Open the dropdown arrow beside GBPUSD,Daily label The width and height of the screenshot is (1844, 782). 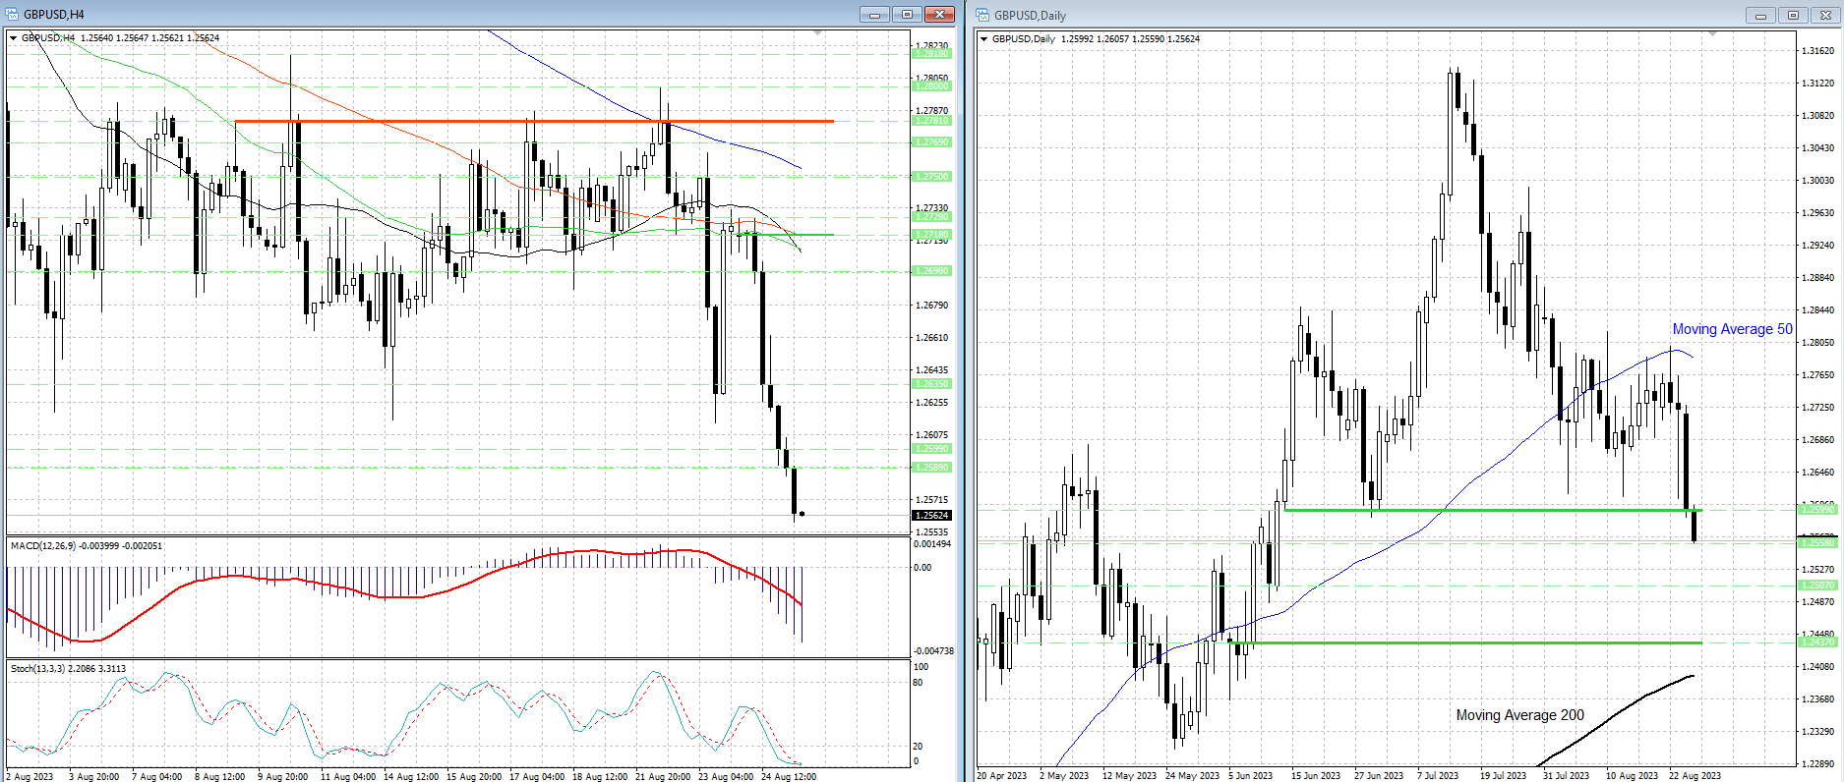[984, 39]
